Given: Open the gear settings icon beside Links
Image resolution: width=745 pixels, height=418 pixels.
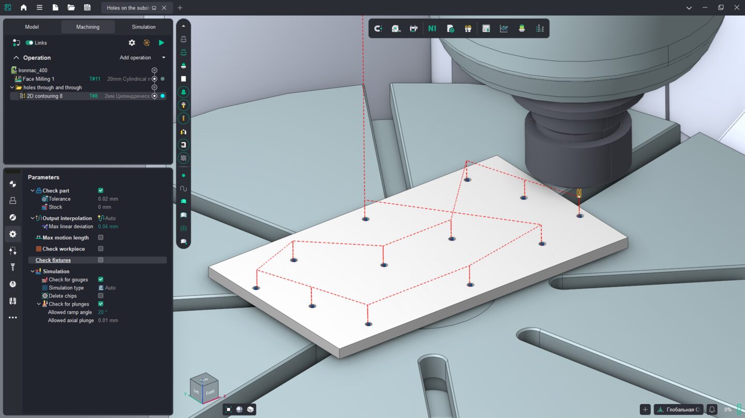Looking at the screenshot, I should click(x=132, y=43).
